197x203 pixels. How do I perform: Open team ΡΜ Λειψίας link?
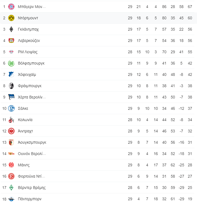tap(28, 52)
